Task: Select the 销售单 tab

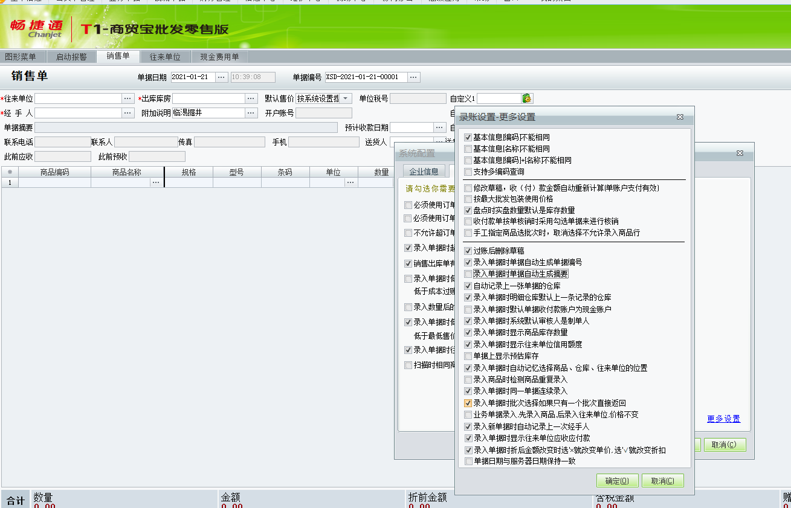Action: point(118,56)
